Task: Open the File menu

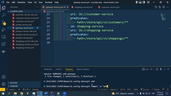Action: (x=8, y=2)
